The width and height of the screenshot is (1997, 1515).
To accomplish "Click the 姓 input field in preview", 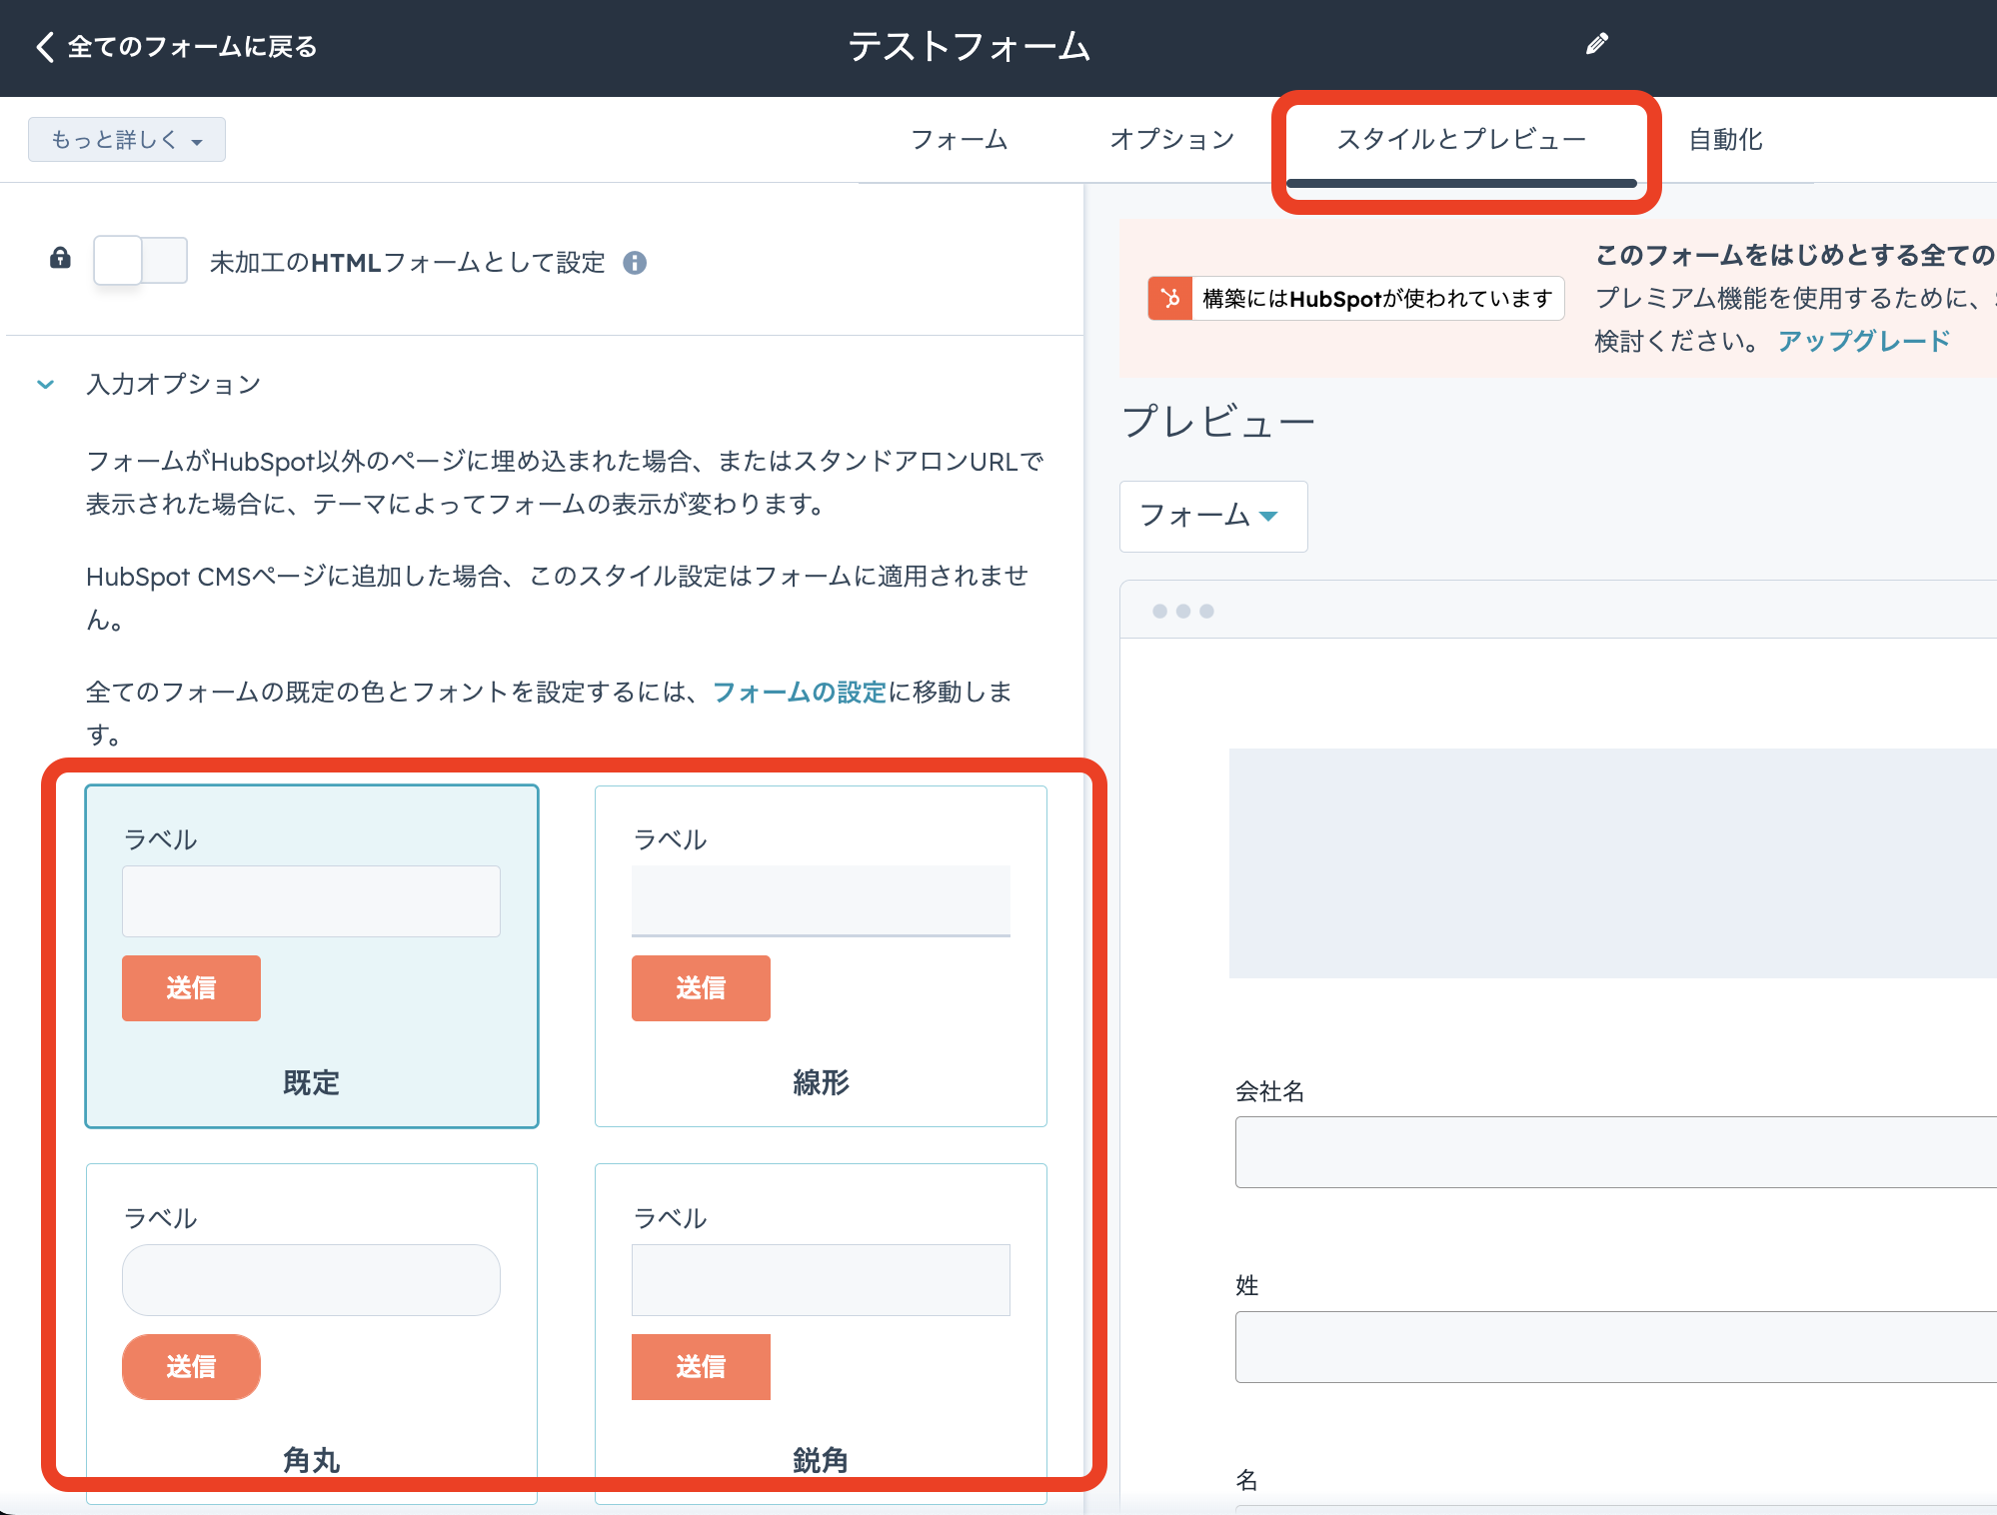I will click(1615, 1347).
